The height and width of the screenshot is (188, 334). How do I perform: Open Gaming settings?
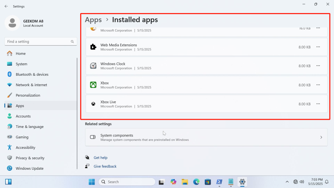coord(40,137)
